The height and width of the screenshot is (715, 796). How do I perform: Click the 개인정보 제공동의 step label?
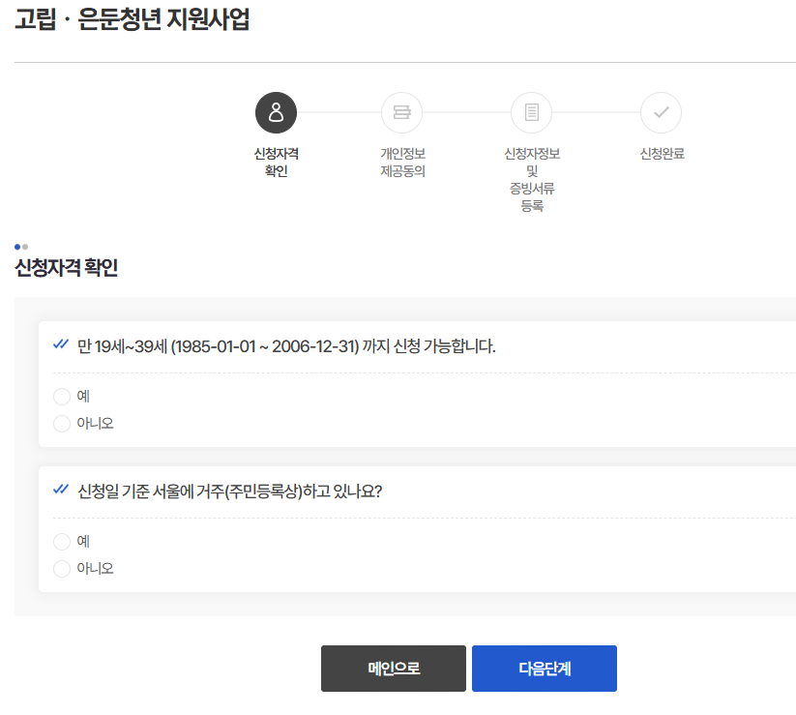click(x=402, y=163)
